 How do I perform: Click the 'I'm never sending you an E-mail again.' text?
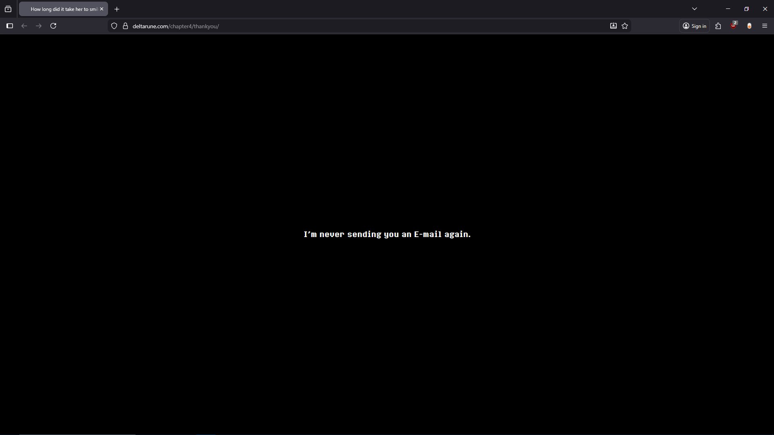coord(387,234)
